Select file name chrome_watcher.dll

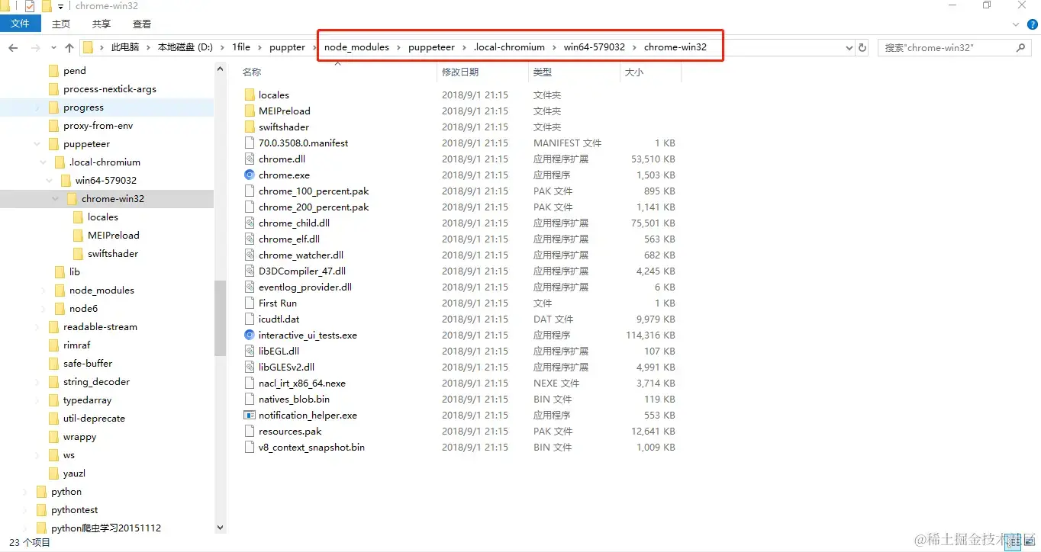coord(301,255)
